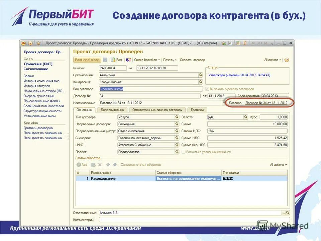321x241 pixels.
Task: Open Присоединенные файлы link
Action: (x=42, y=101)
